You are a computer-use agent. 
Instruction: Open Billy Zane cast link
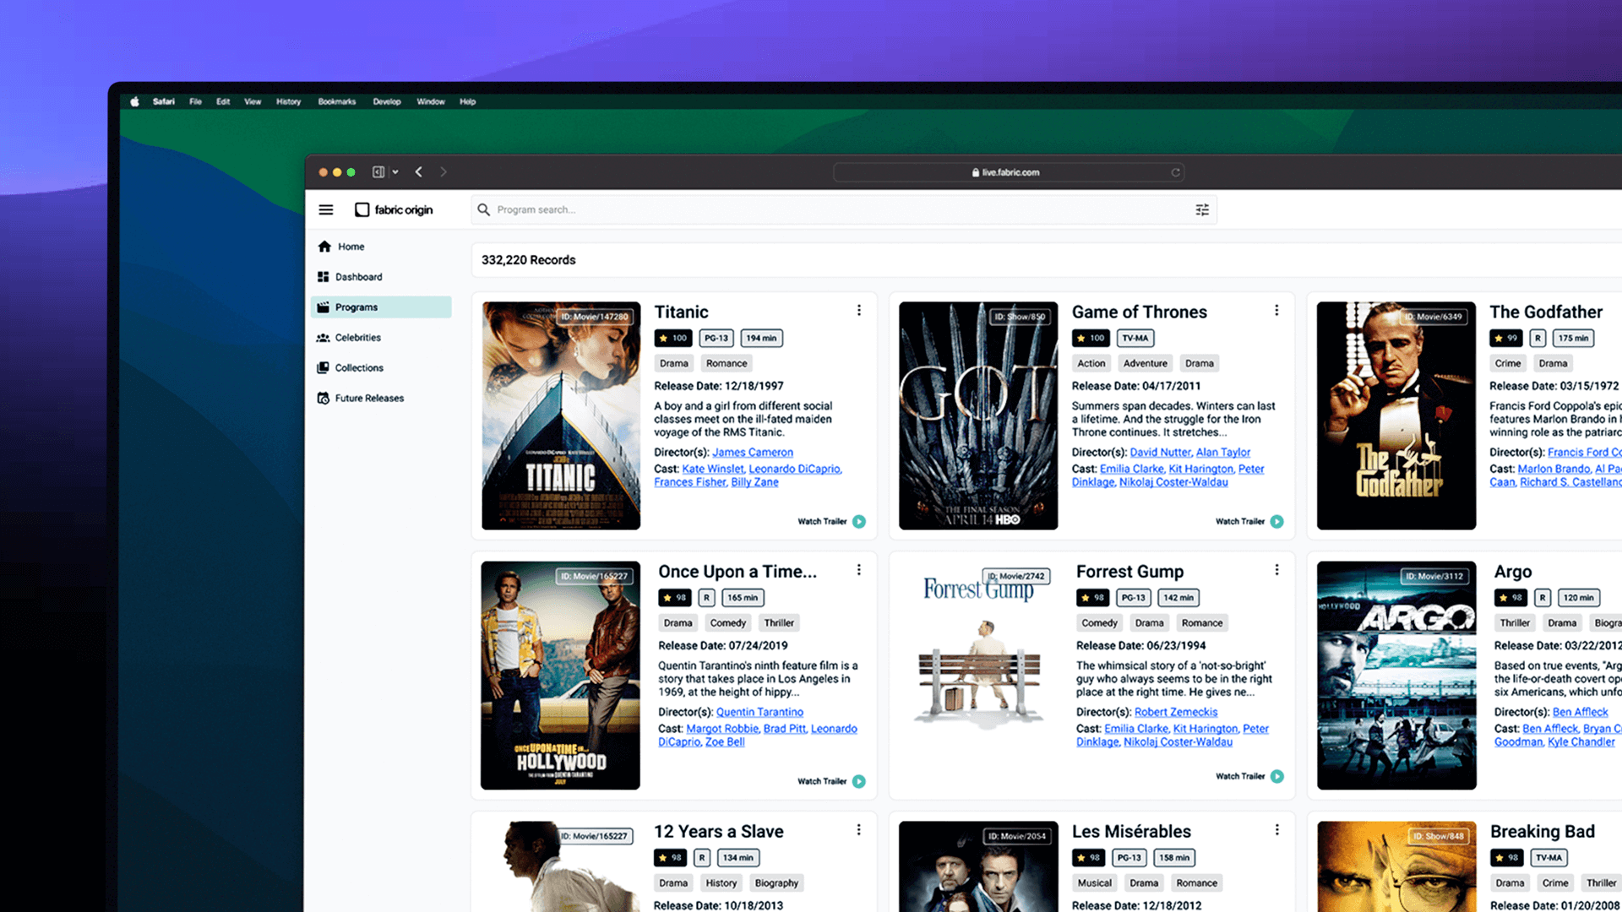pyautogui.click(x=754, y=482)
